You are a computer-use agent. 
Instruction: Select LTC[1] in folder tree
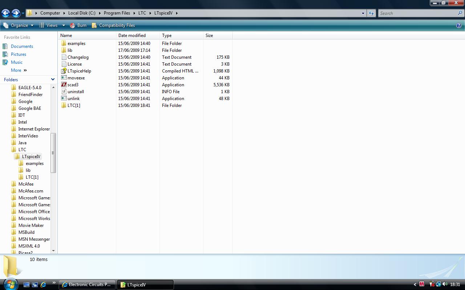pyautogui.click(x=32, y=177)
